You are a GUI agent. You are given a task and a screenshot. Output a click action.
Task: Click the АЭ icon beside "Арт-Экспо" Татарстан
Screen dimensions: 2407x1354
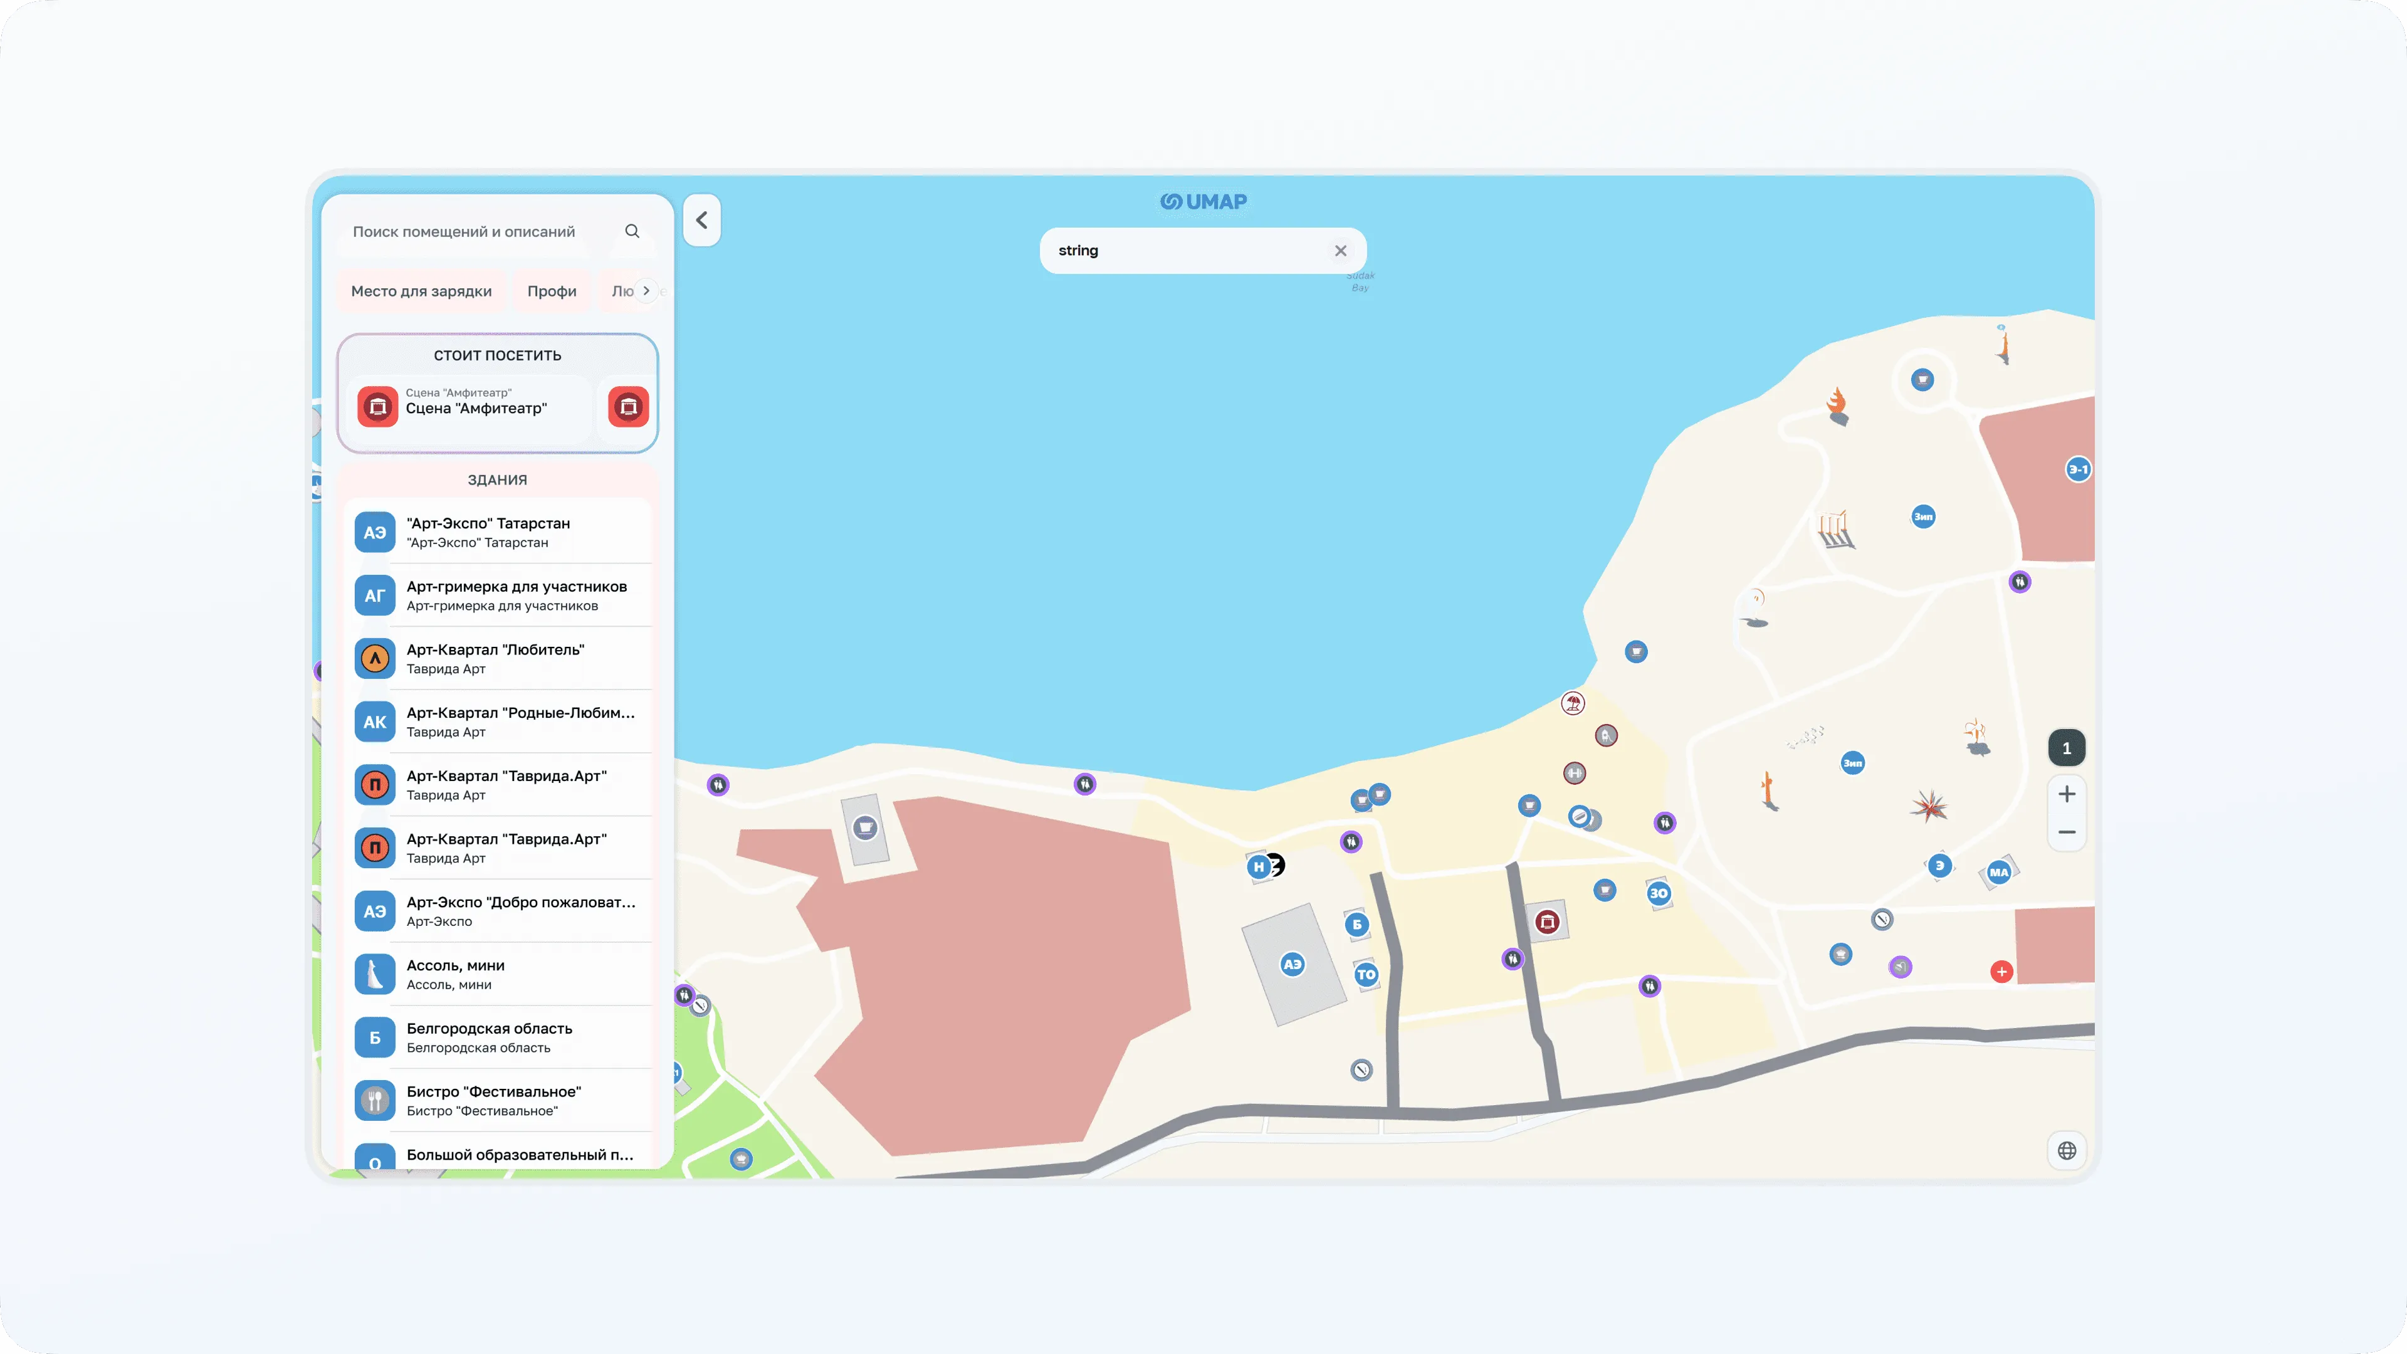[375, 533]
